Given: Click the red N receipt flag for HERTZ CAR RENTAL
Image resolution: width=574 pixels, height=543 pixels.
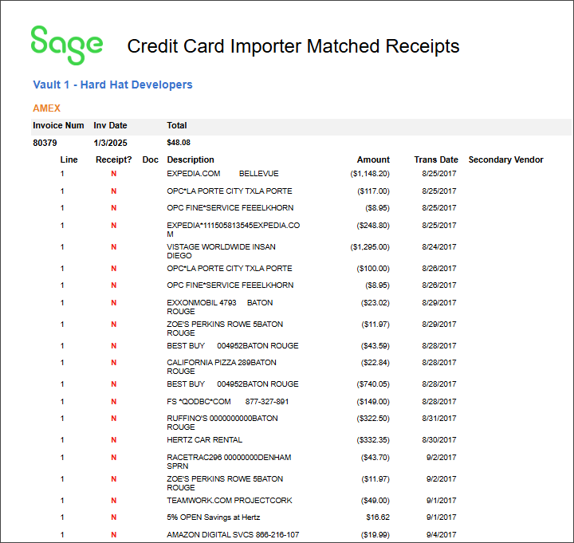Looking at the screenshot, I should [114, 440].
